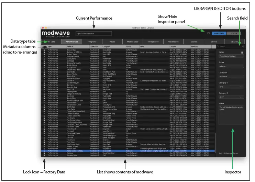Click the sort arrow in the Name column header
This screenshot has width=255, height=182.
point(73,47)
